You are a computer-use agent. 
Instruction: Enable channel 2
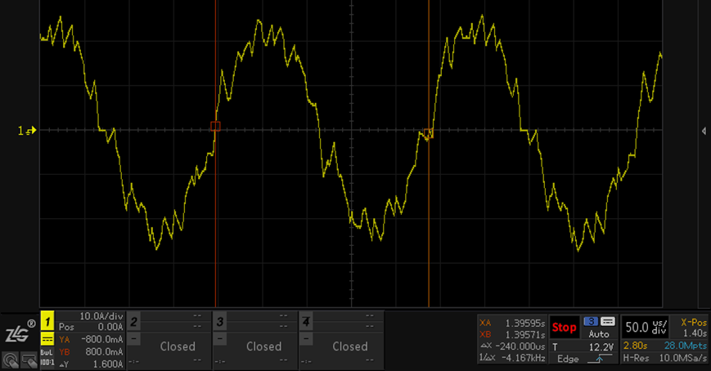tap(133, 322)
